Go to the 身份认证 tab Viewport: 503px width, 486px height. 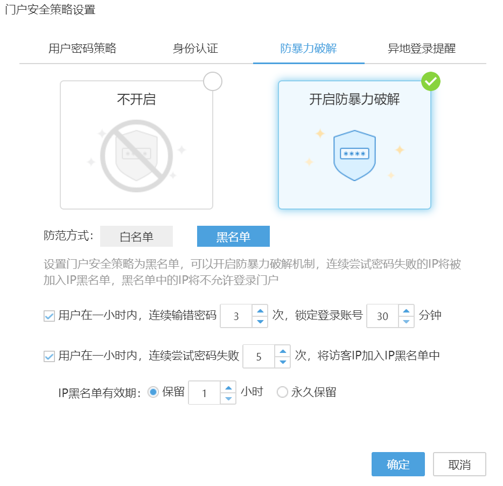coord(195,48)
